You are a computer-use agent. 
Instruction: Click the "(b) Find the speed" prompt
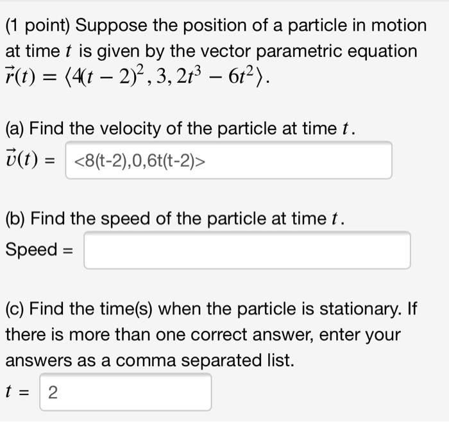click(x=175, y=219)
